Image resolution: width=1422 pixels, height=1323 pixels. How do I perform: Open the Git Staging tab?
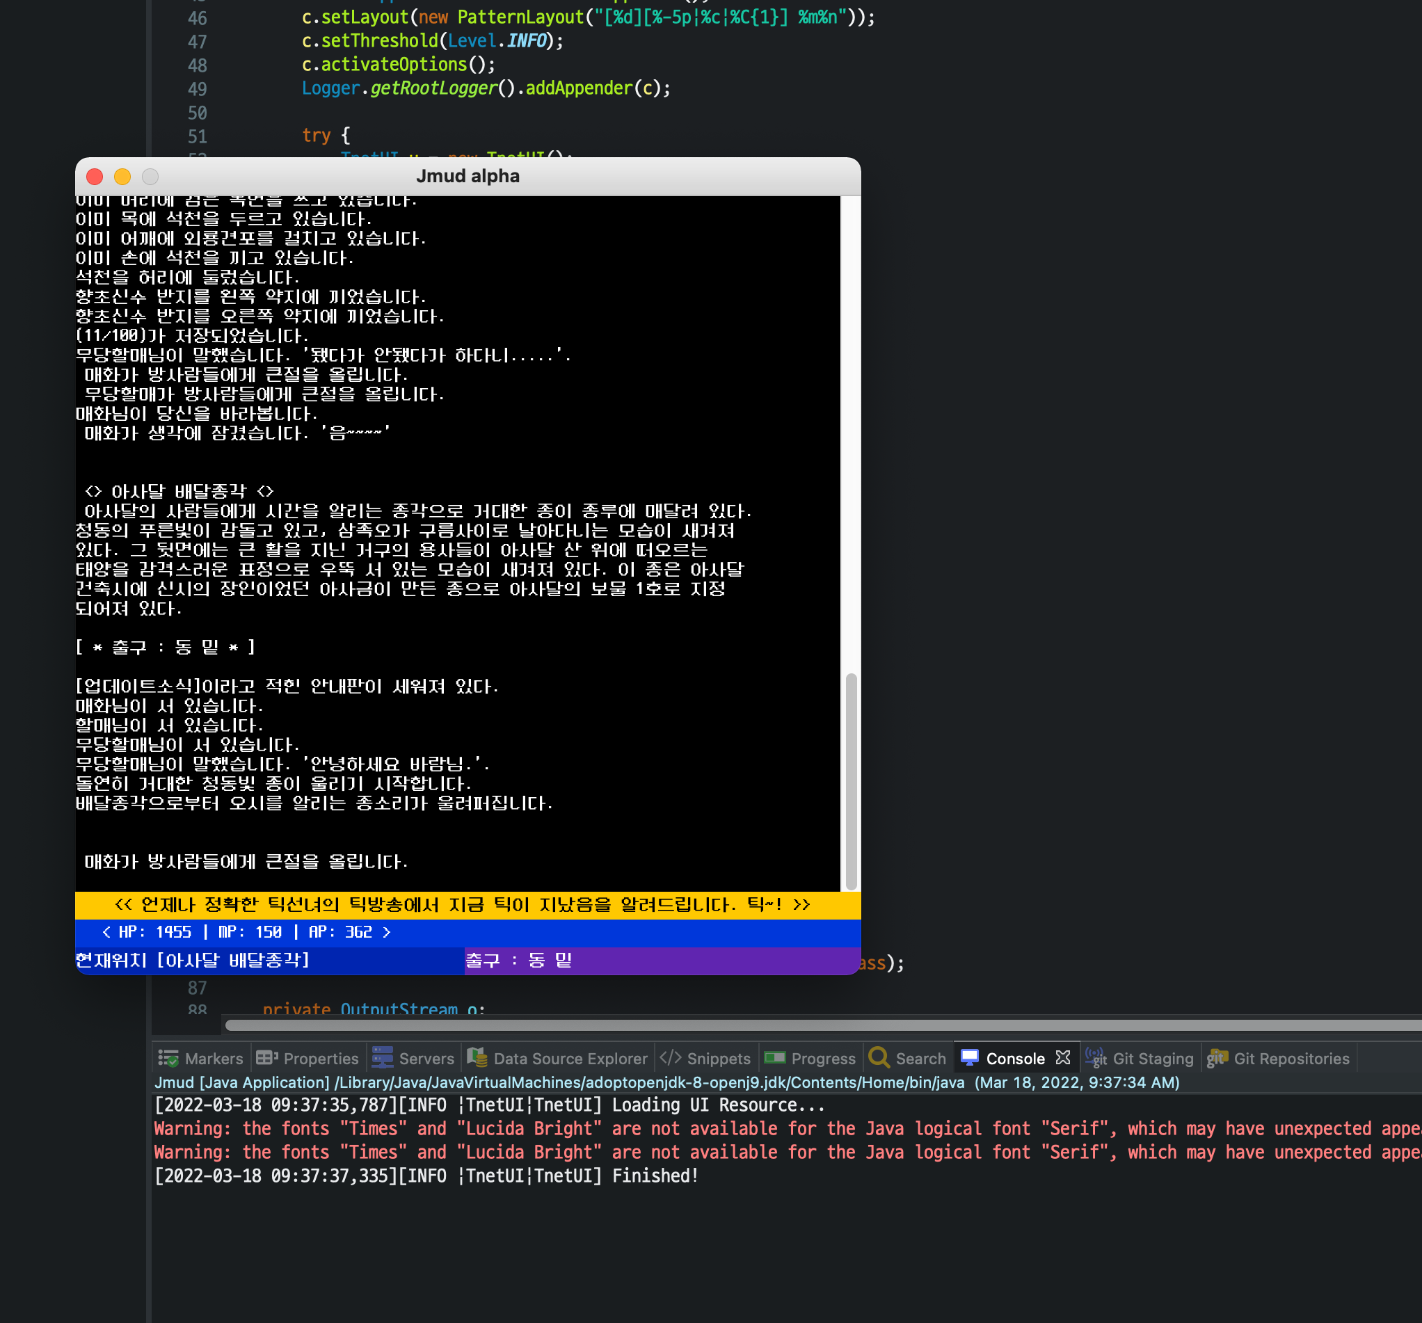[x=1140, y=1059]
